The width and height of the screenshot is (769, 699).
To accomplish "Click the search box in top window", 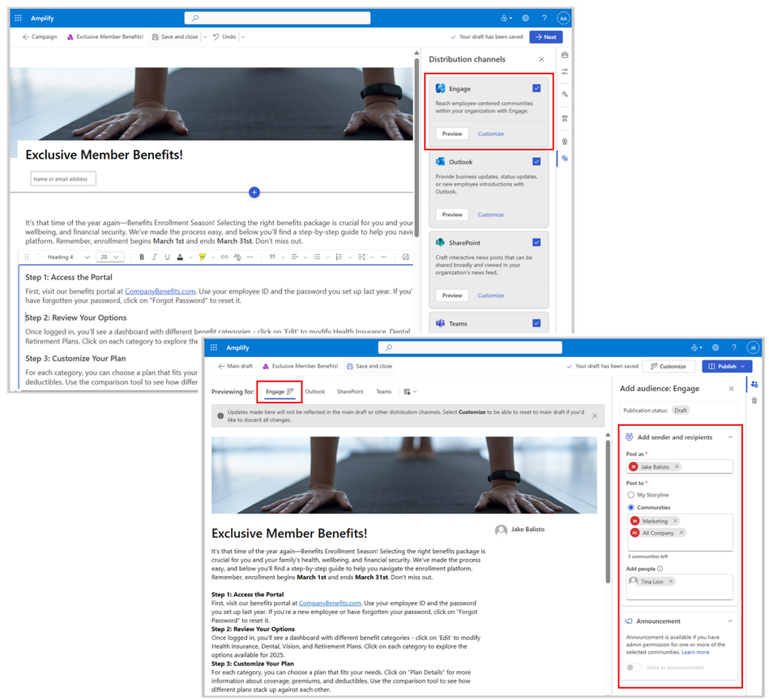I will coord(277,18).
